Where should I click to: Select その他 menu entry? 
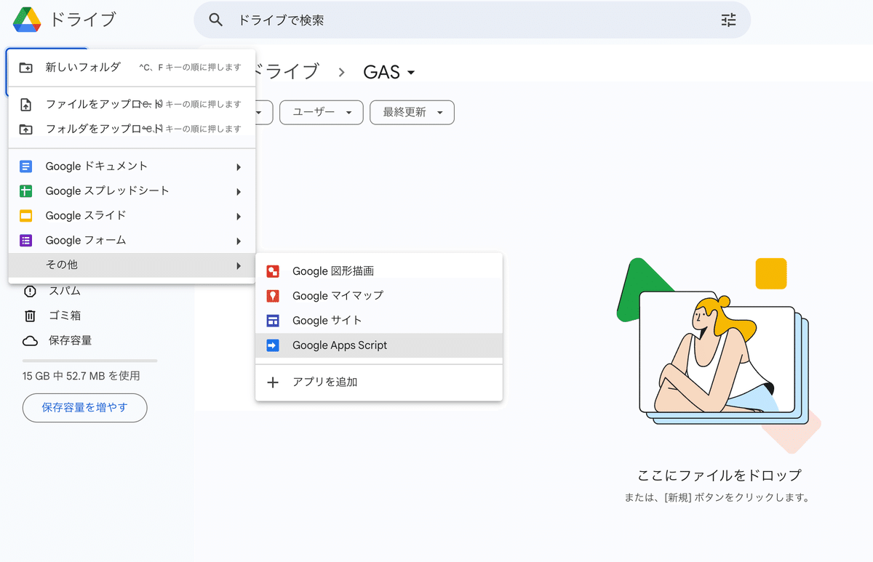pos(132,265)
